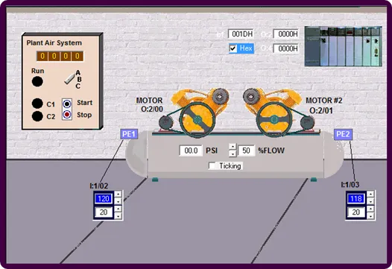Click the red Stop pushbutton
Image resolution: width=392 pixels, height=269 pixels.
(67, 115)
